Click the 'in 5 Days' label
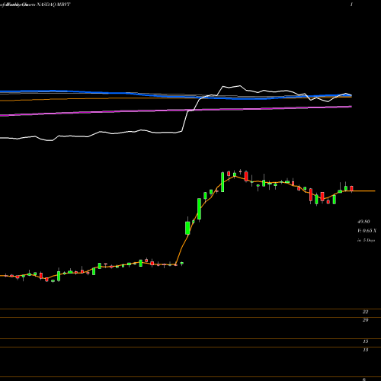Screen dimensions: 381x381 pyautogui.click(x=366, y=240)
